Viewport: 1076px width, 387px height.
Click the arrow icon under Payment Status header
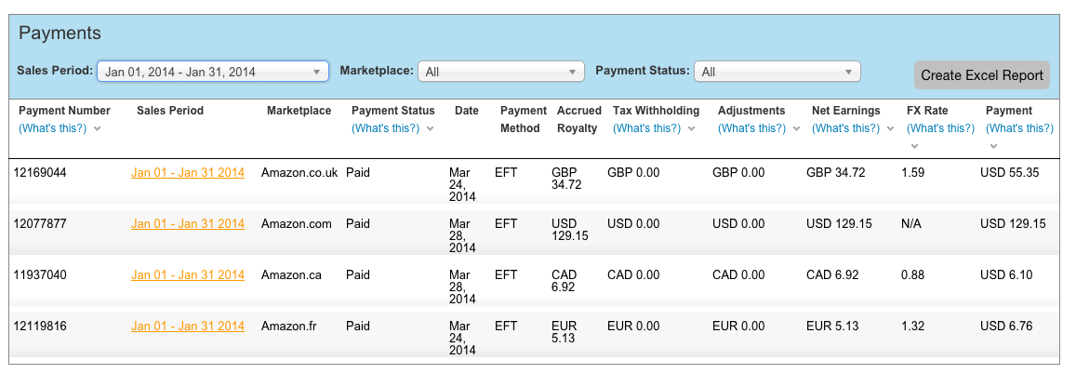pos(430,129)
